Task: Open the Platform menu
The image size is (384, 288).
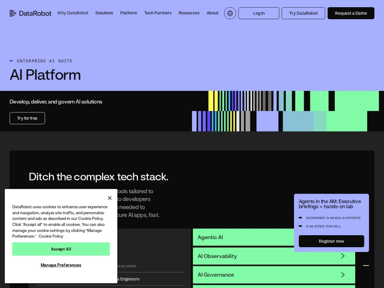Action: (128, 13)
